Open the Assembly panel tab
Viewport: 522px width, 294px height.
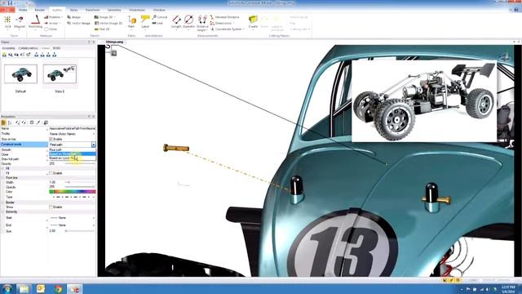coord(9,48)
